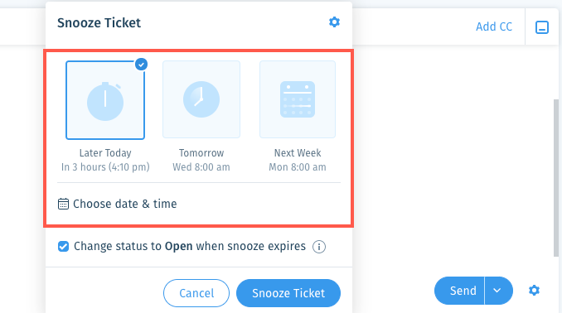562x313 pixels.
Task: Open reply settings gear next to Send
Action: tap(534, 290)
